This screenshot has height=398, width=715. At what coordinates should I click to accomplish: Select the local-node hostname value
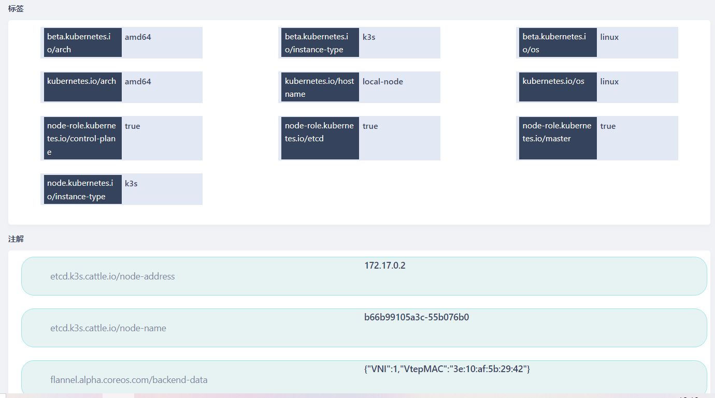[383, 82]
